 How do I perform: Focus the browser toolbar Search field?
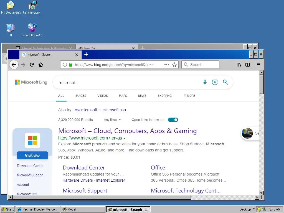pos(200,65)
